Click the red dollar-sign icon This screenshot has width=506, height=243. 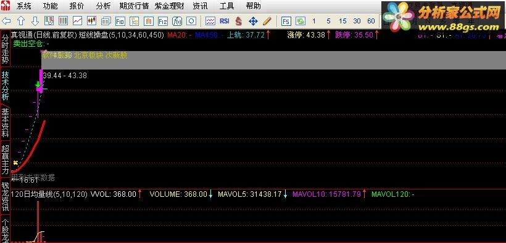[238, 22]
